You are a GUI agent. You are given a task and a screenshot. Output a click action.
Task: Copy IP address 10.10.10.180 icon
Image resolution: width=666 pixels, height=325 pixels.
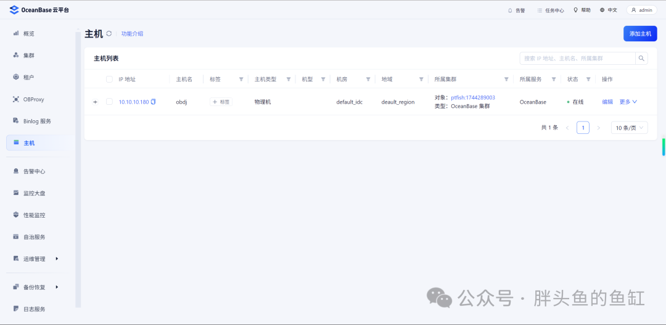(154, 102)
